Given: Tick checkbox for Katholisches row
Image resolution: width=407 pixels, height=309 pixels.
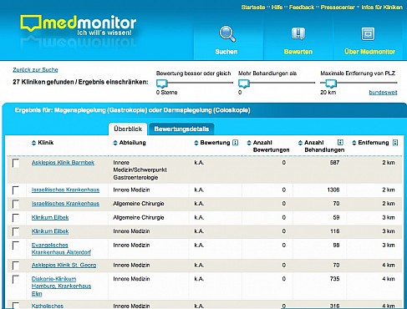Looking at the screenshot, I should coord(16,306).
